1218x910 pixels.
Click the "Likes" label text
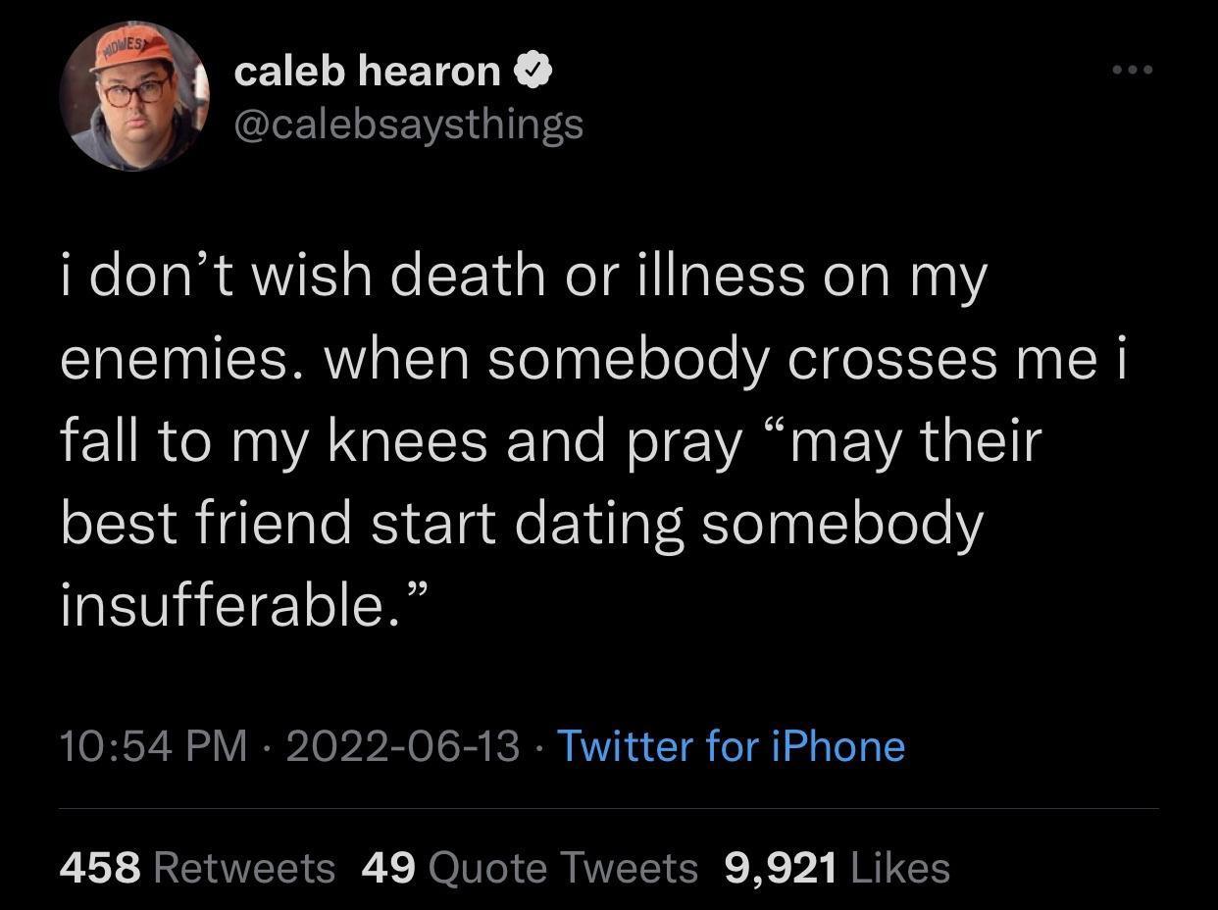pos(900,868)
